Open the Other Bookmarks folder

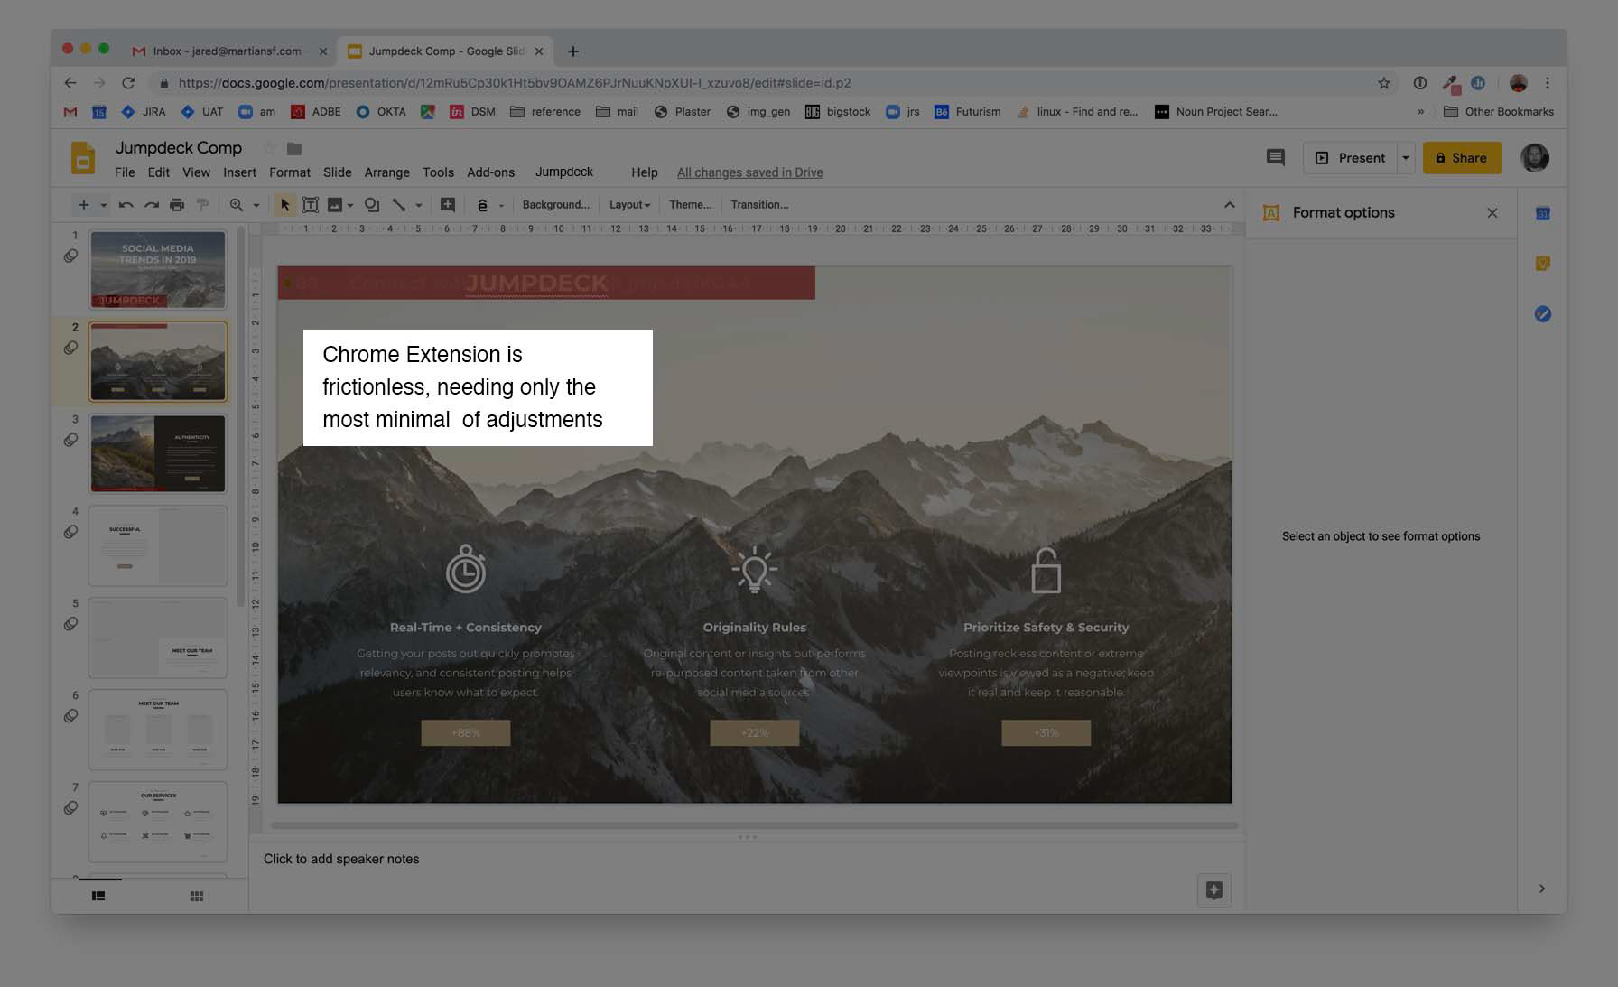[1499, 112]
